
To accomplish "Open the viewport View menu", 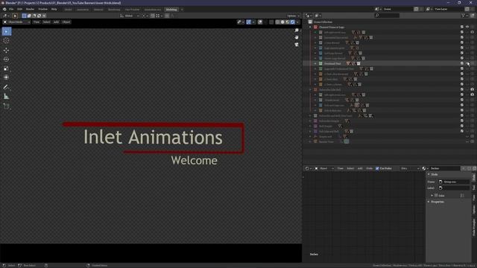I will click(x=37, y=22).
